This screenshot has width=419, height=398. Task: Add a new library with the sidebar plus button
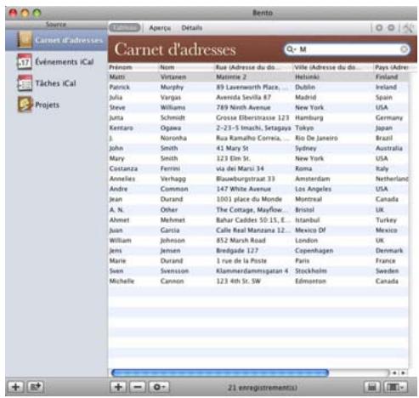coord(15,387)
